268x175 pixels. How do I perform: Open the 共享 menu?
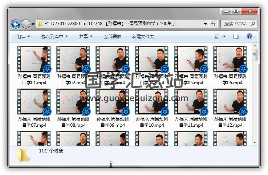tap(86, 36)
